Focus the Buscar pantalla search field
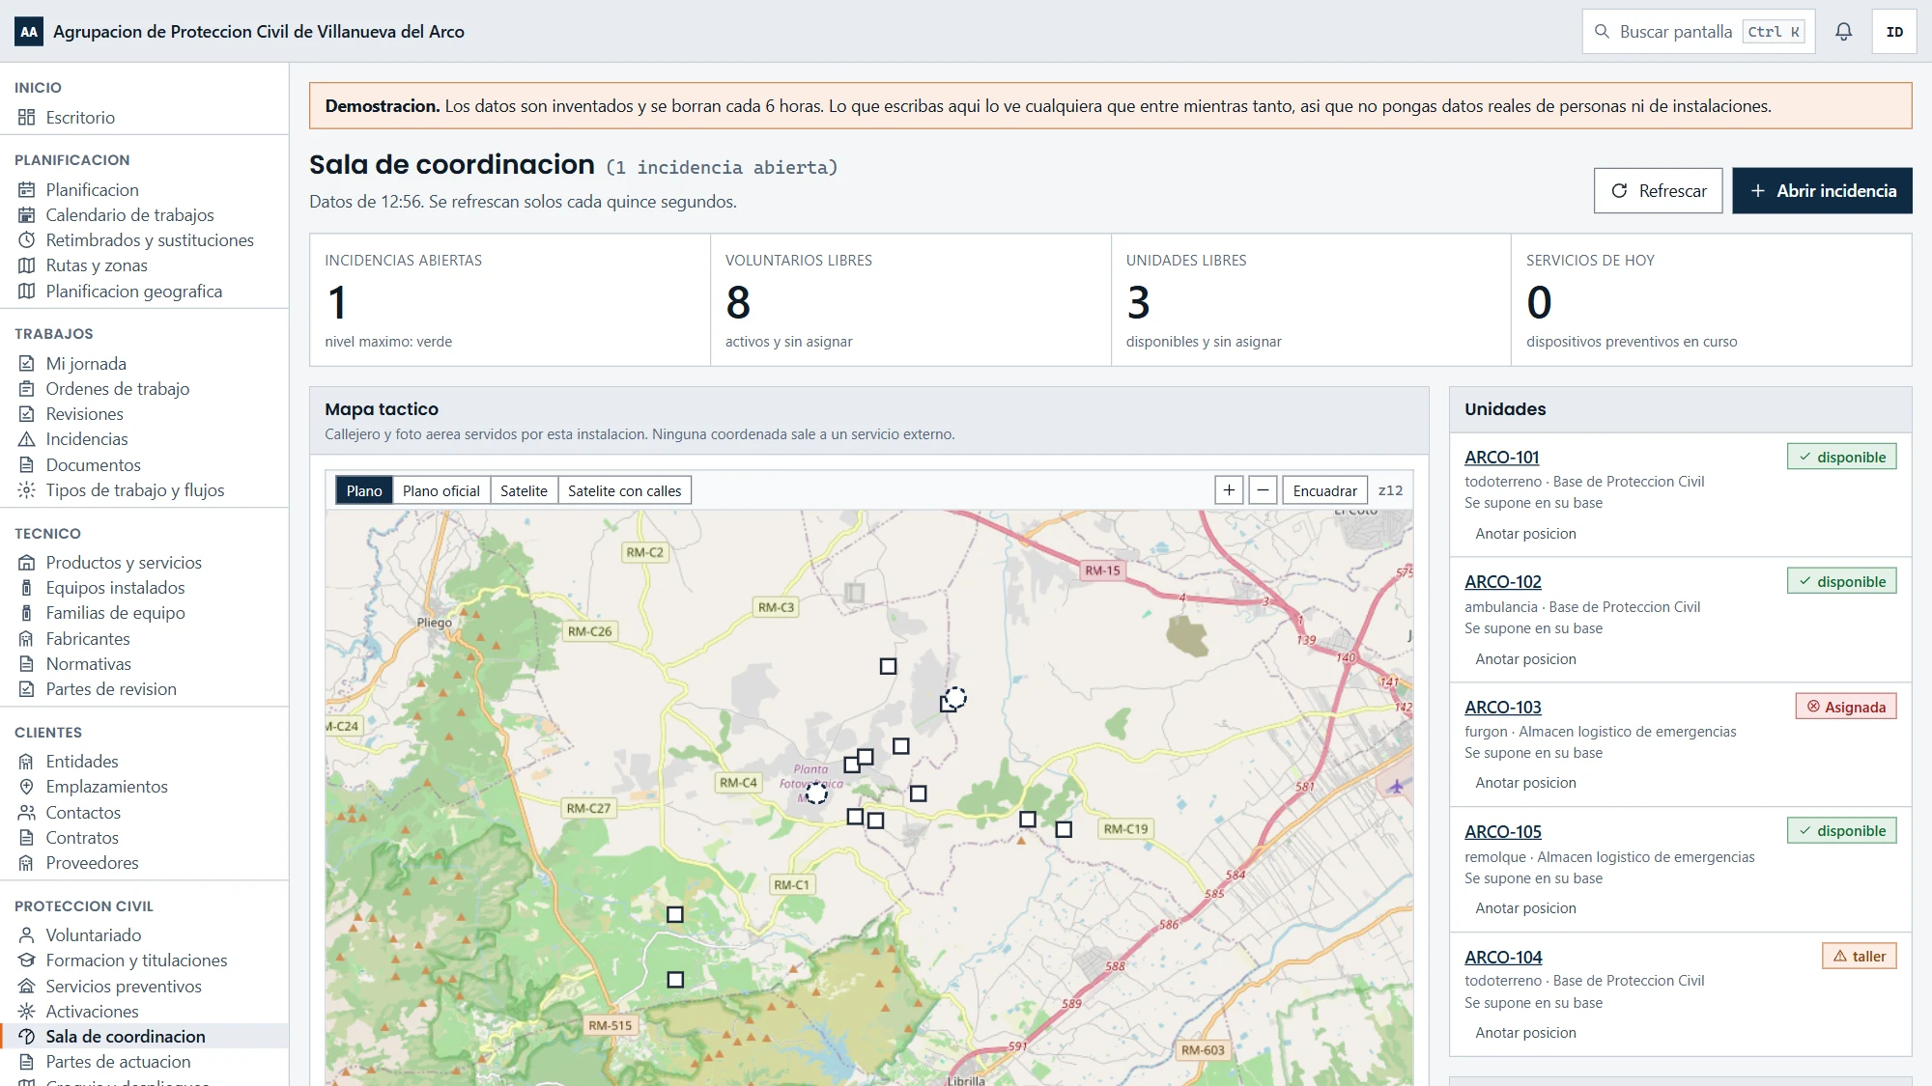 point(1699,32)
